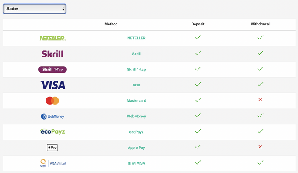Click the VISA logo

tap(52, 85)
